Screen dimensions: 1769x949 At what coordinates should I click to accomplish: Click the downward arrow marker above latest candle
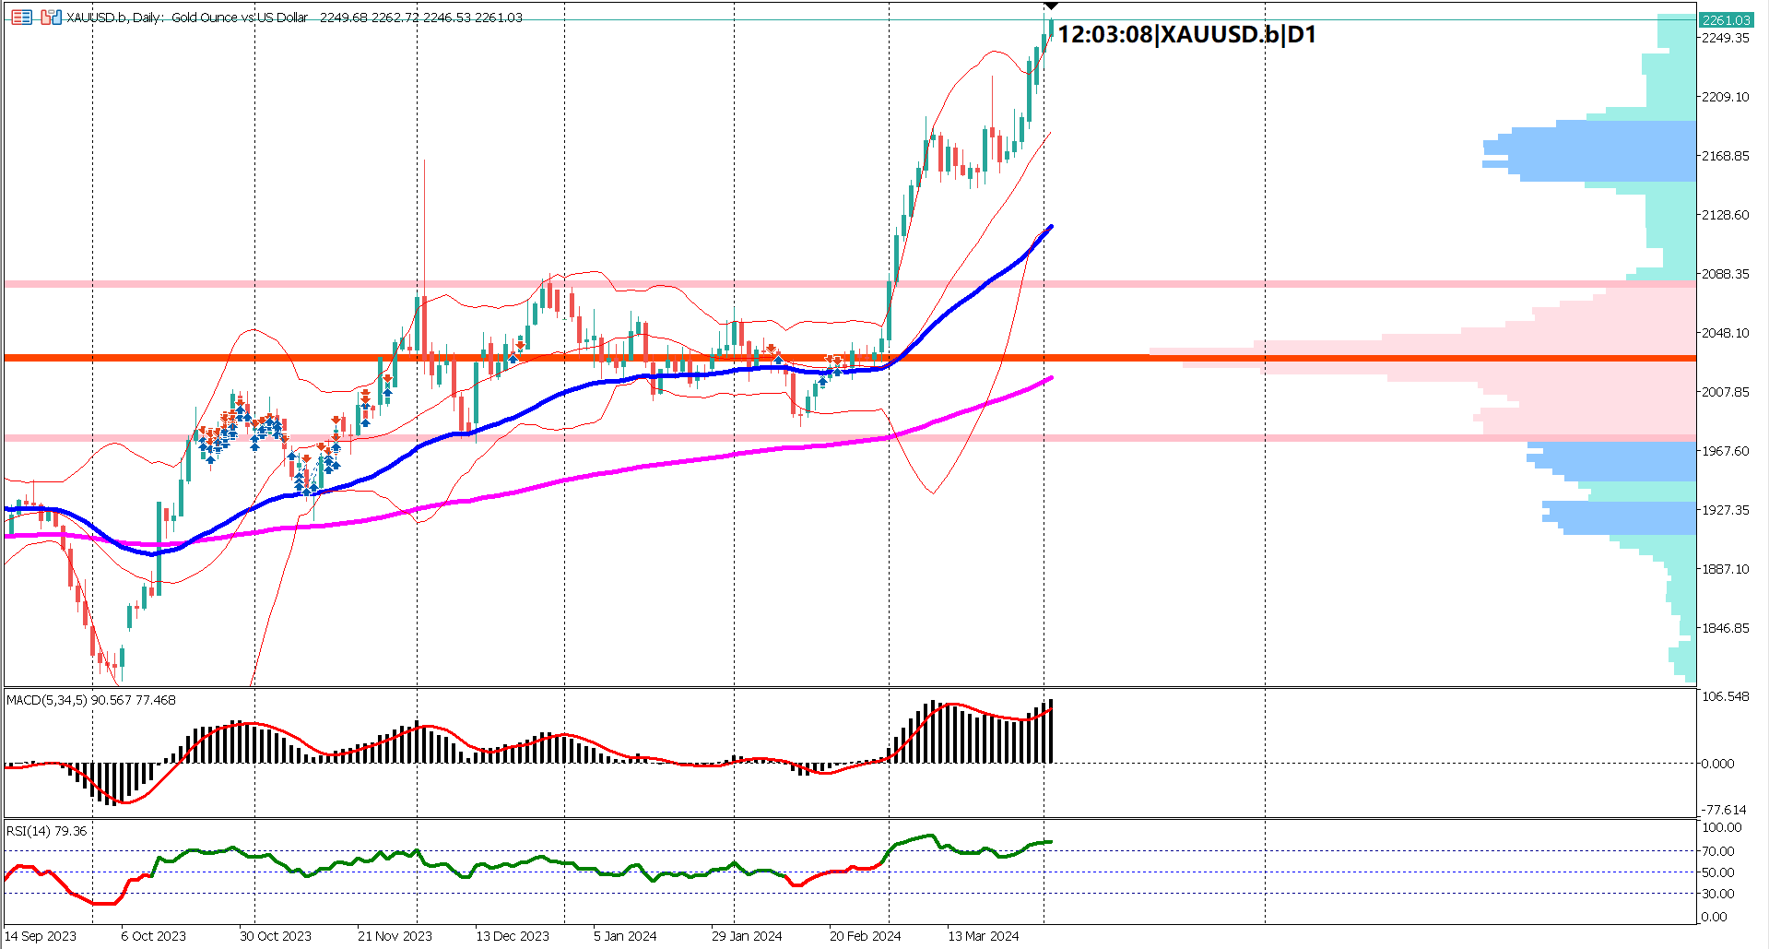1049,5
